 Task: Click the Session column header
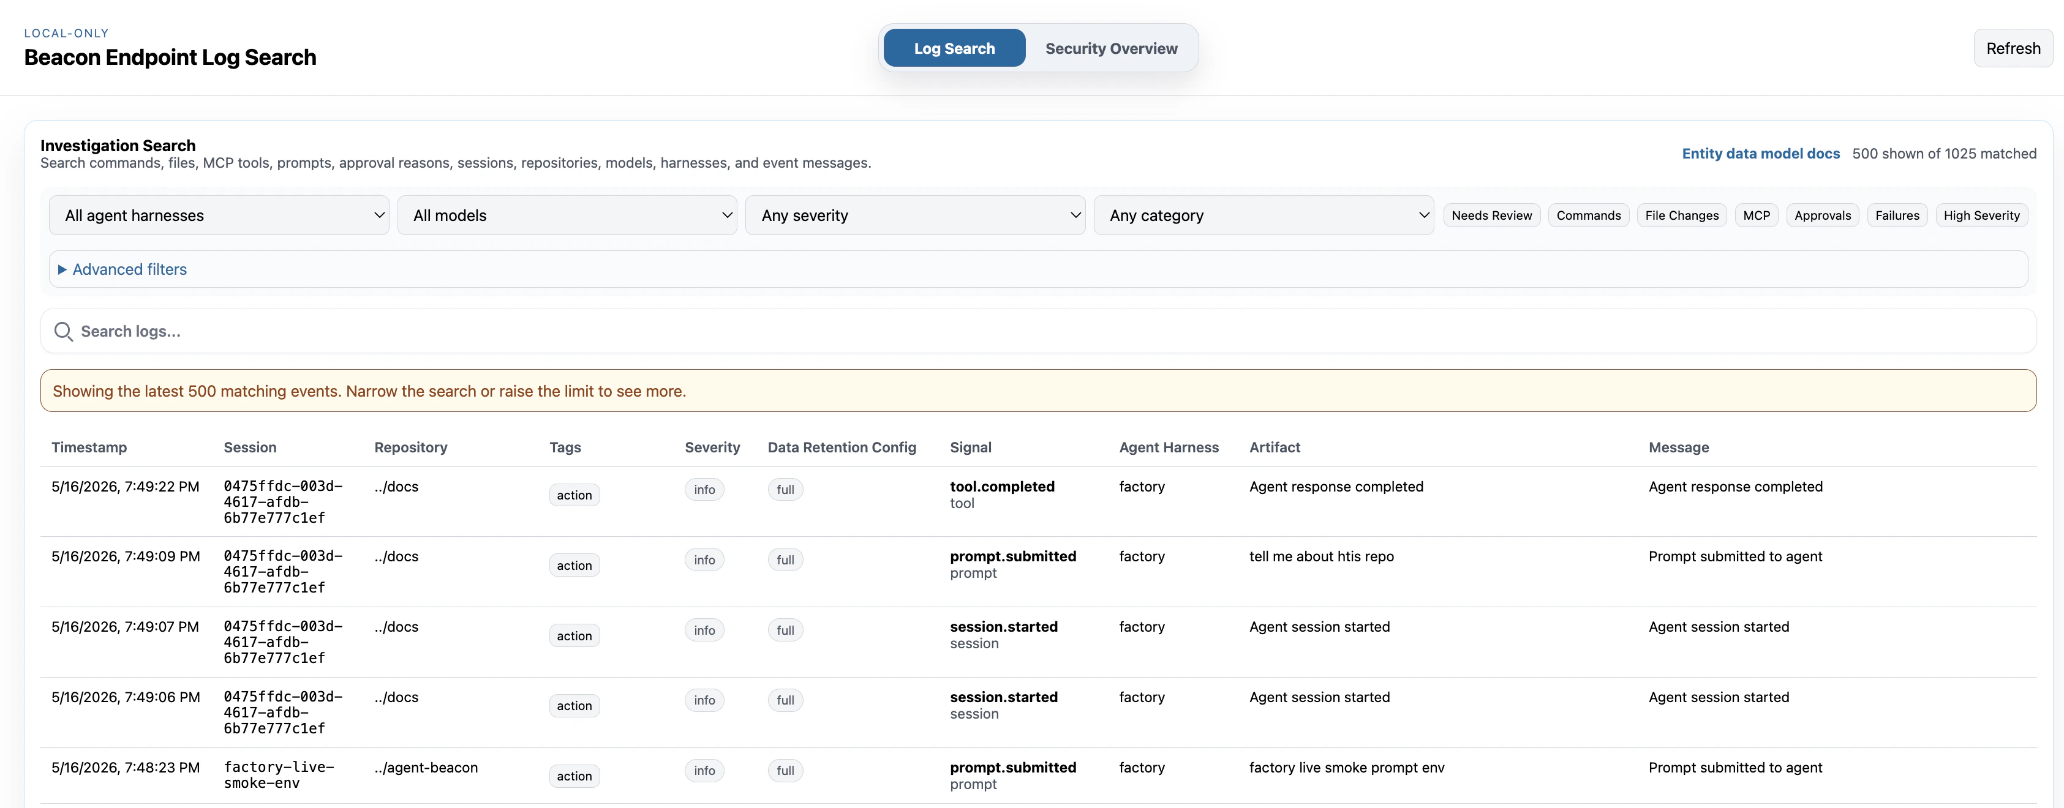tap(250, 447)
